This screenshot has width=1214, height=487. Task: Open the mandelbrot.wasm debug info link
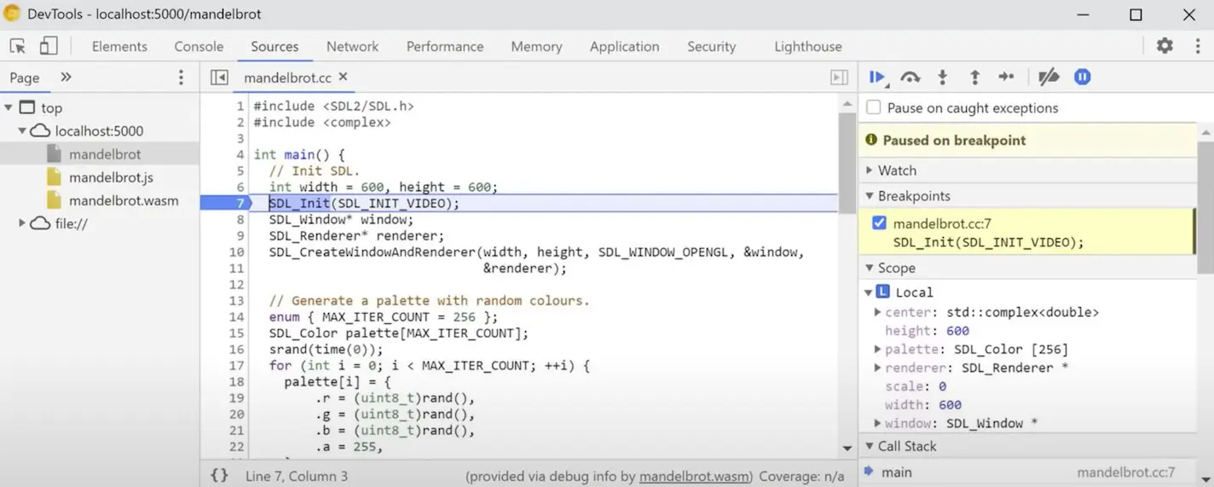pos(695,476)
